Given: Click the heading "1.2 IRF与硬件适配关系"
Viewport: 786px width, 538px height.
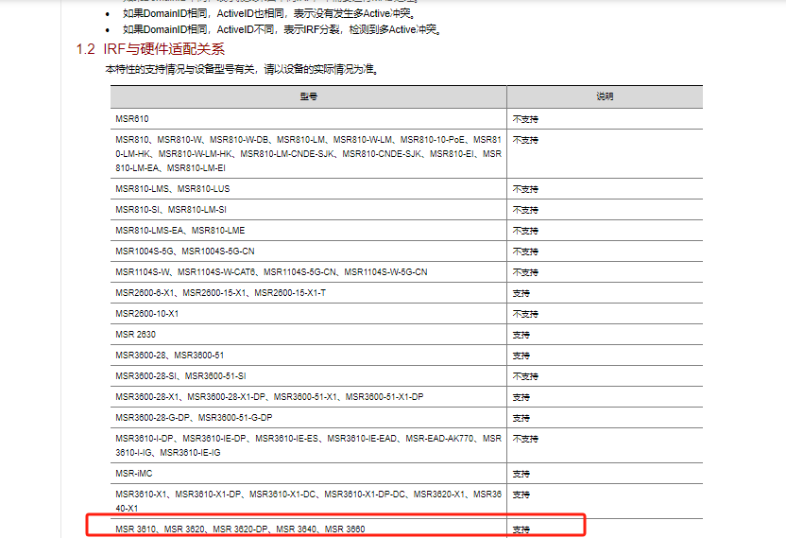Looking at the screenshot, I should pyautogui.click(x=150, y=49).
